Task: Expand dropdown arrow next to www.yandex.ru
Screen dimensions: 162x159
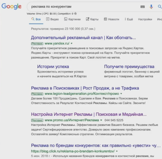Action: pos(72,44)
